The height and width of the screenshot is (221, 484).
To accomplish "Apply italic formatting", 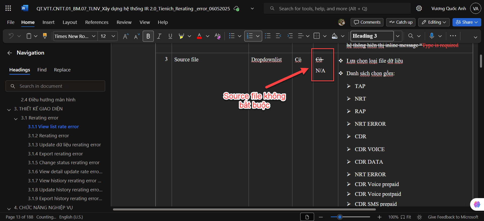I will (159, 36).
